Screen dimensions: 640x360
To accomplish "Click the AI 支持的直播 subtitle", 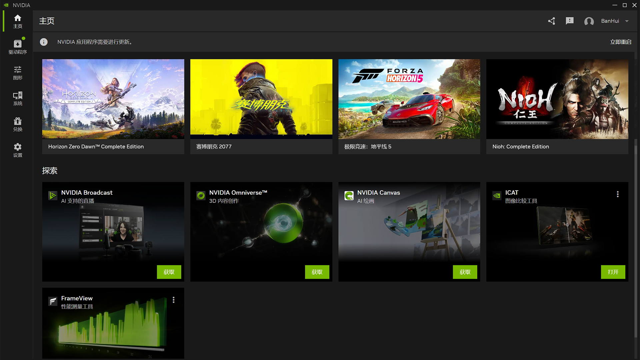I will pos(78,201).
